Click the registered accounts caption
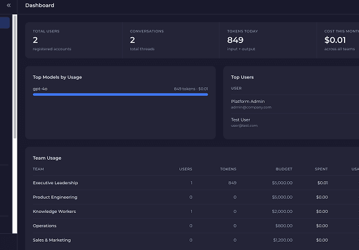This screenshot has width=359, height=250. point(52,49)
